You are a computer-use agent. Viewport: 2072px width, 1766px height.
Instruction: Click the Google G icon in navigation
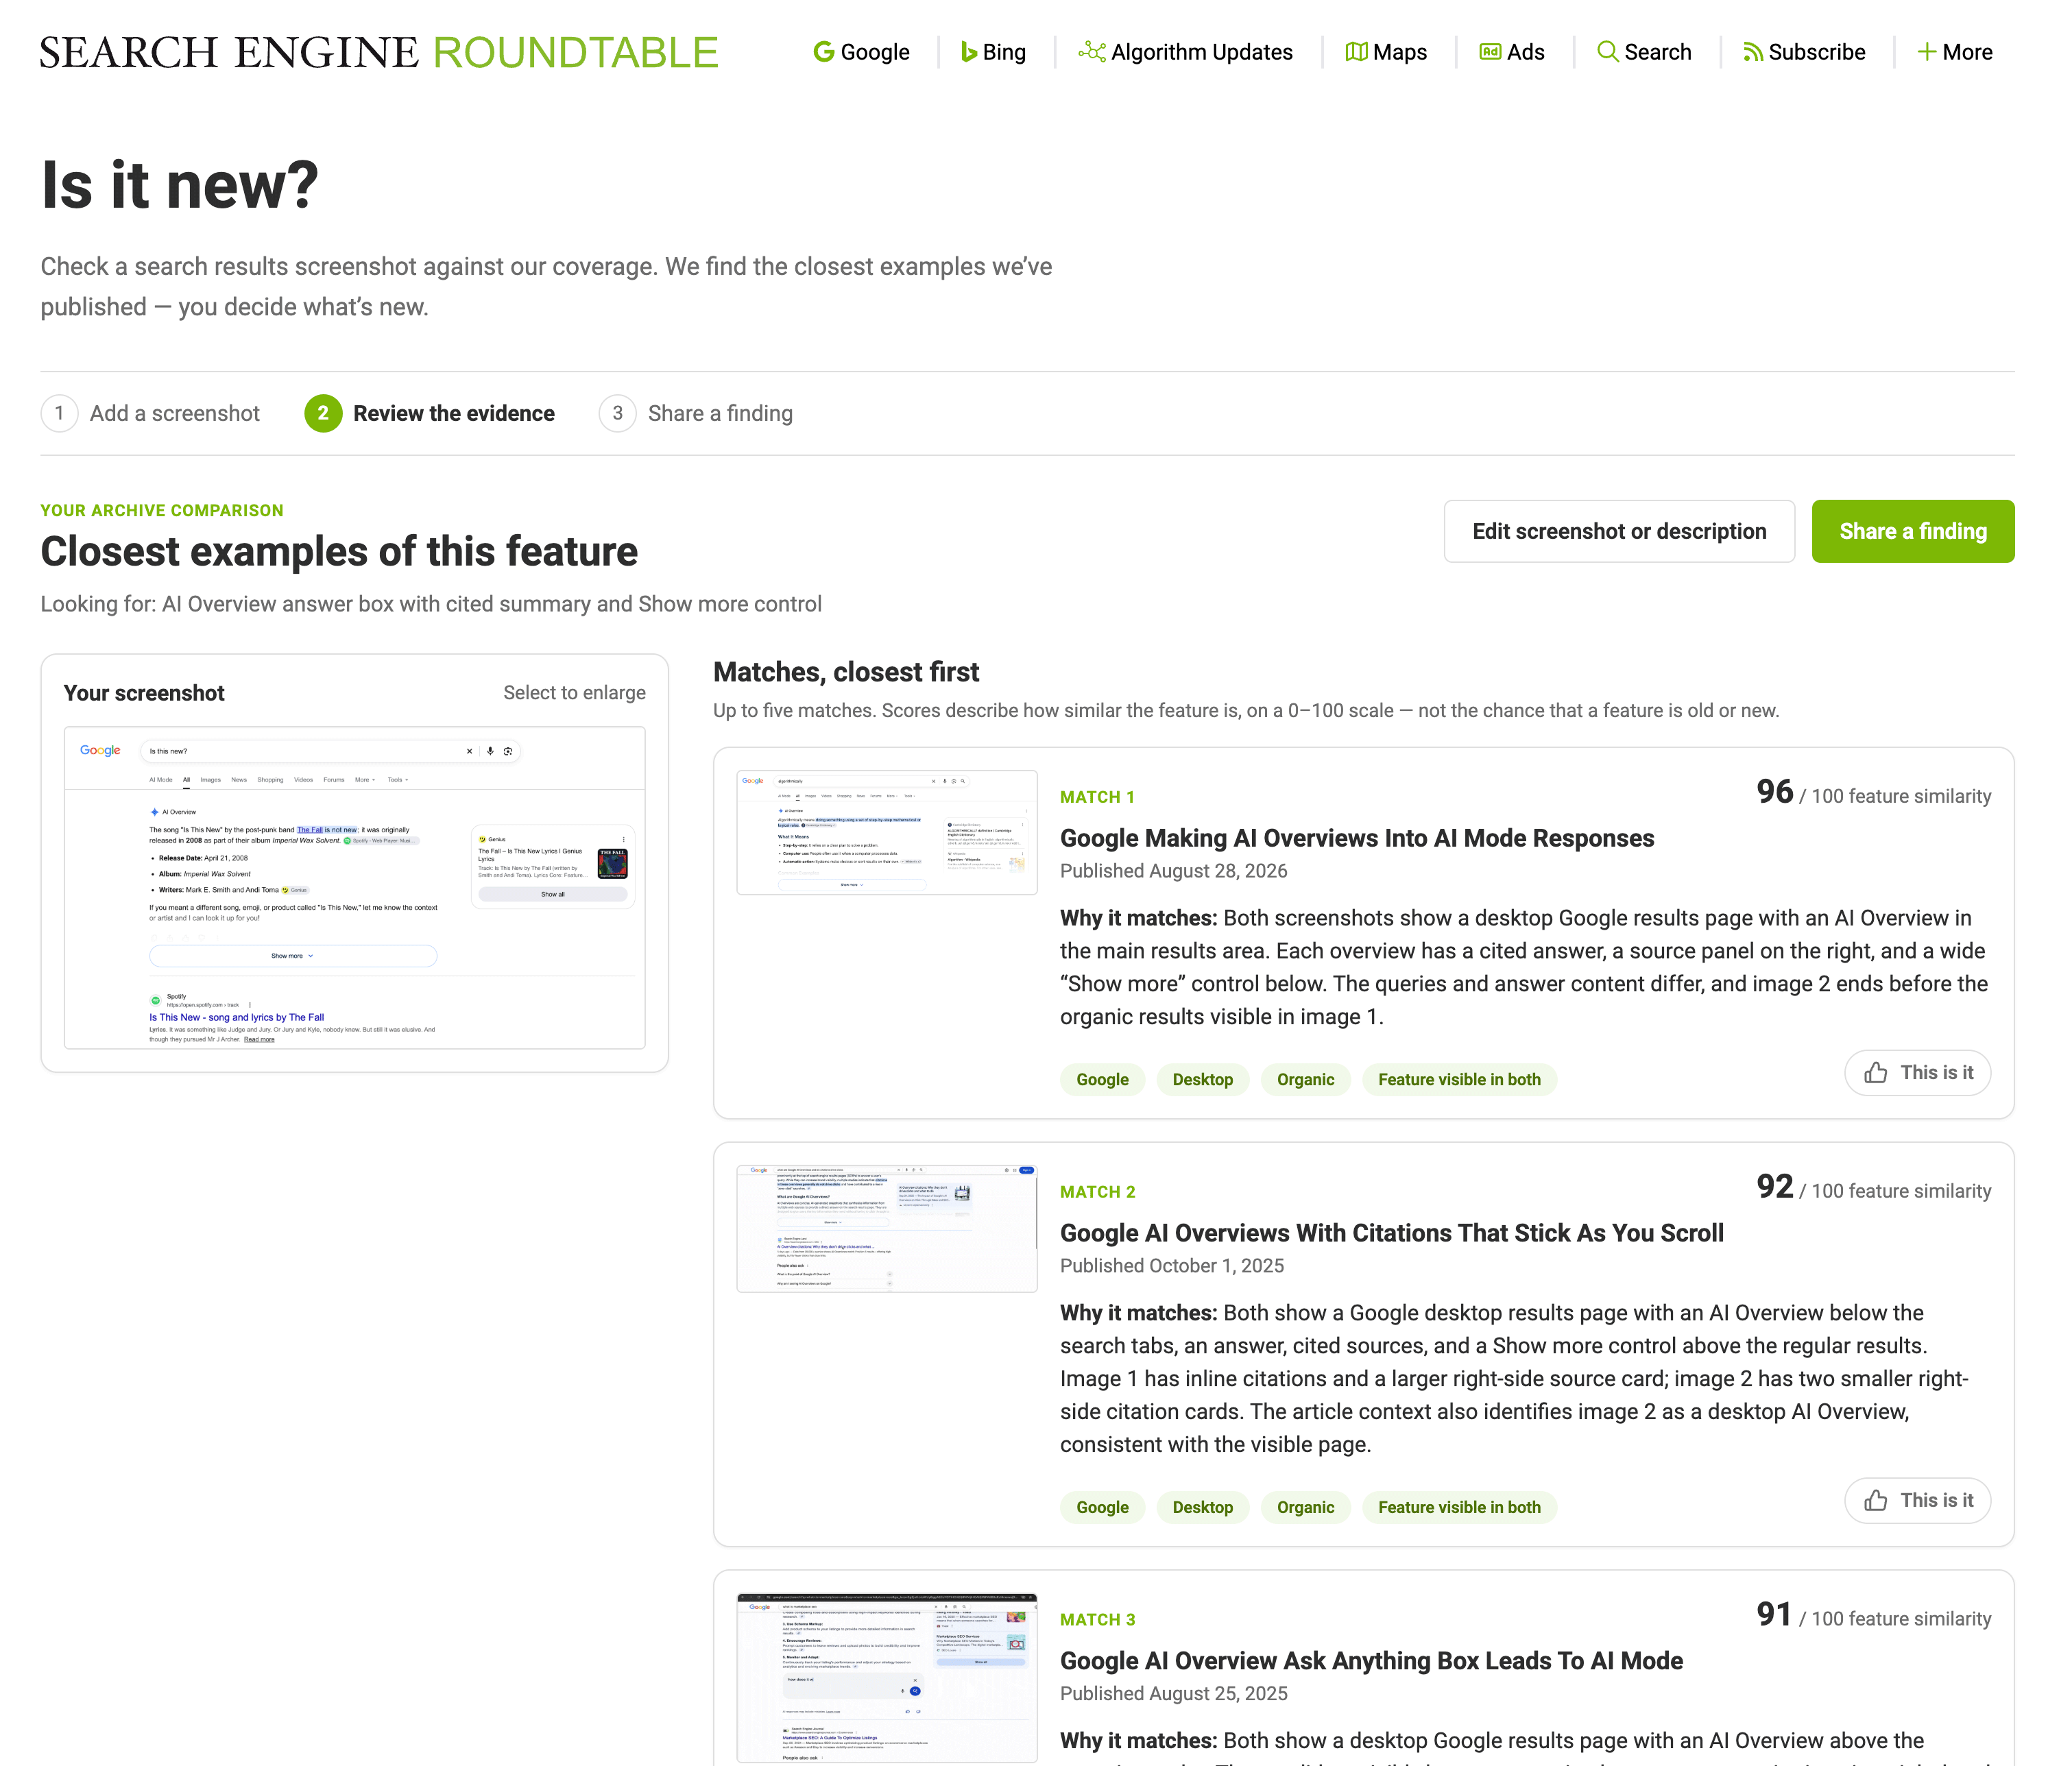pyautogui.click(x=824, y=52)
